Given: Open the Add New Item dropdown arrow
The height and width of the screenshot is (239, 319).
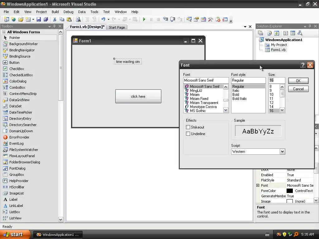Looking at the screenshot, I should tap(33, 20).
